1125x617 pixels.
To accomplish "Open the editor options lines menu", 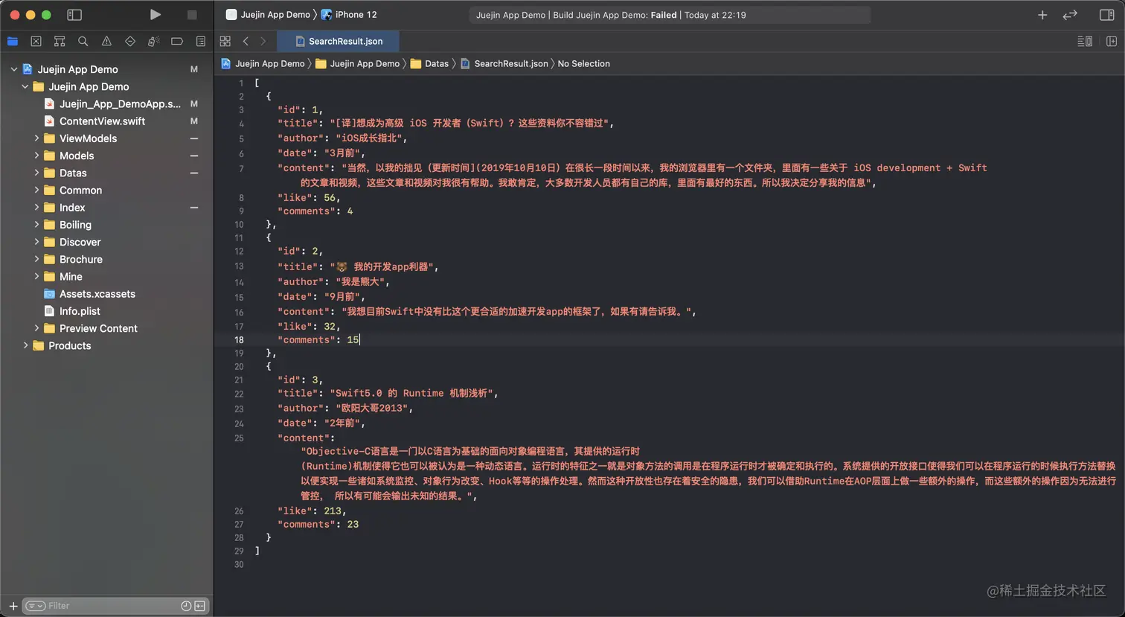I will click(x=1085, y=41).
